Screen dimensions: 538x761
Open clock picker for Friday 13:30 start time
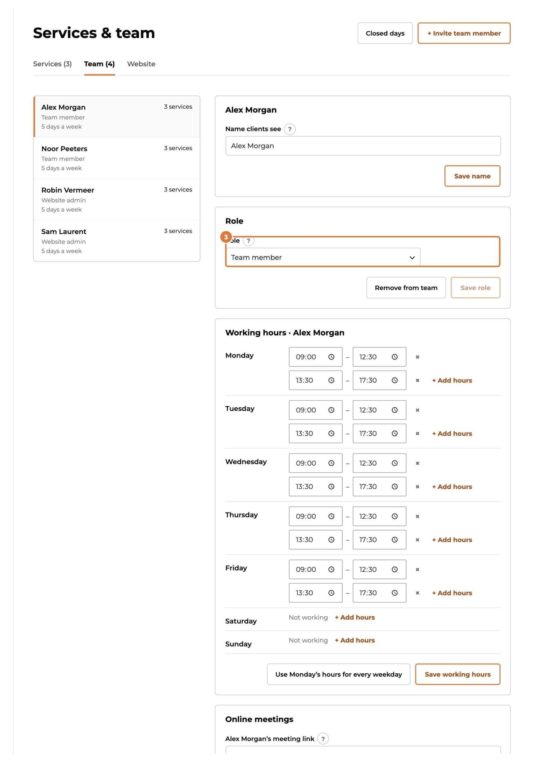[x=331, y=593]
